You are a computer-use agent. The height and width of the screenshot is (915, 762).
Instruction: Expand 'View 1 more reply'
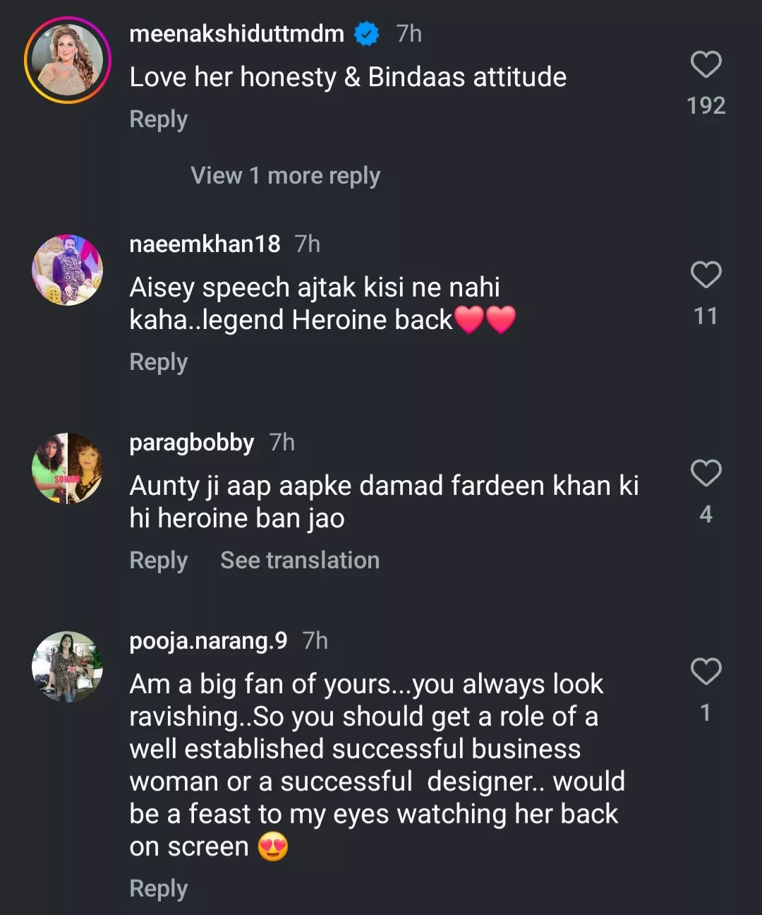tap(285, 176)
